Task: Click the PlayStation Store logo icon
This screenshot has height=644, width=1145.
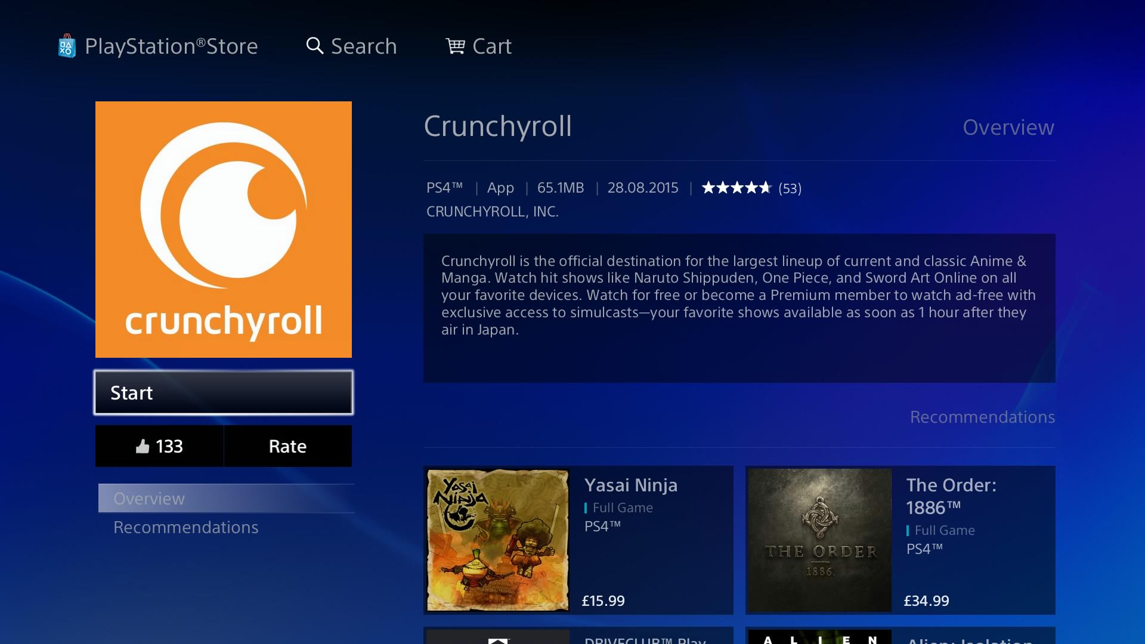Action: pos(67,45)
